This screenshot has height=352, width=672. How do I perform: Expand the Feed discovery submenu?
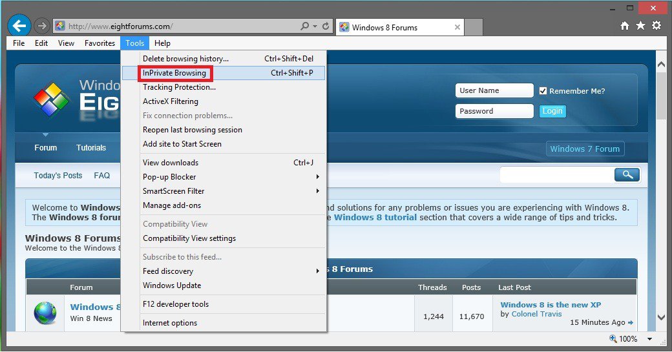click(x=317, y=271)
